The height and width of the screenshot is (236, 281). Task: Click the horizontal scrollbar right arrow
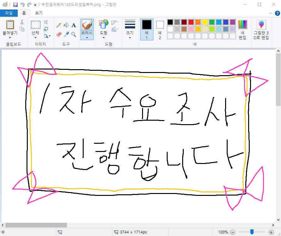coord(273,225)
